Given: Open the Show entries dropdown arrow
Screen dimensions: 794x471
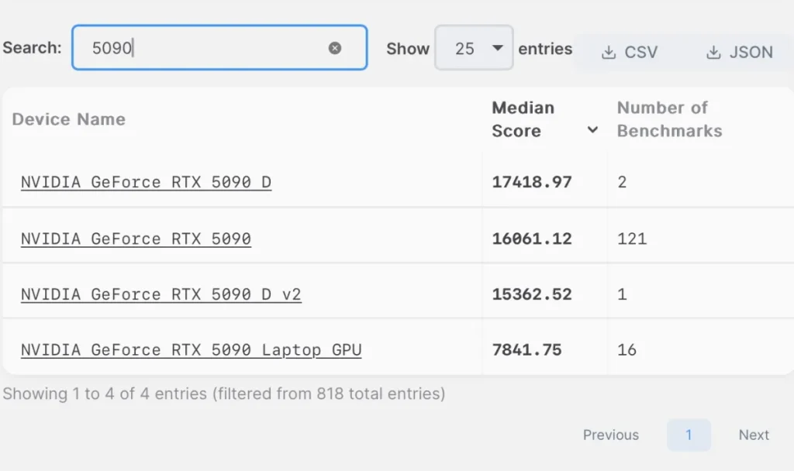Looking at the screenshot, I should click(x=498, y=47).
